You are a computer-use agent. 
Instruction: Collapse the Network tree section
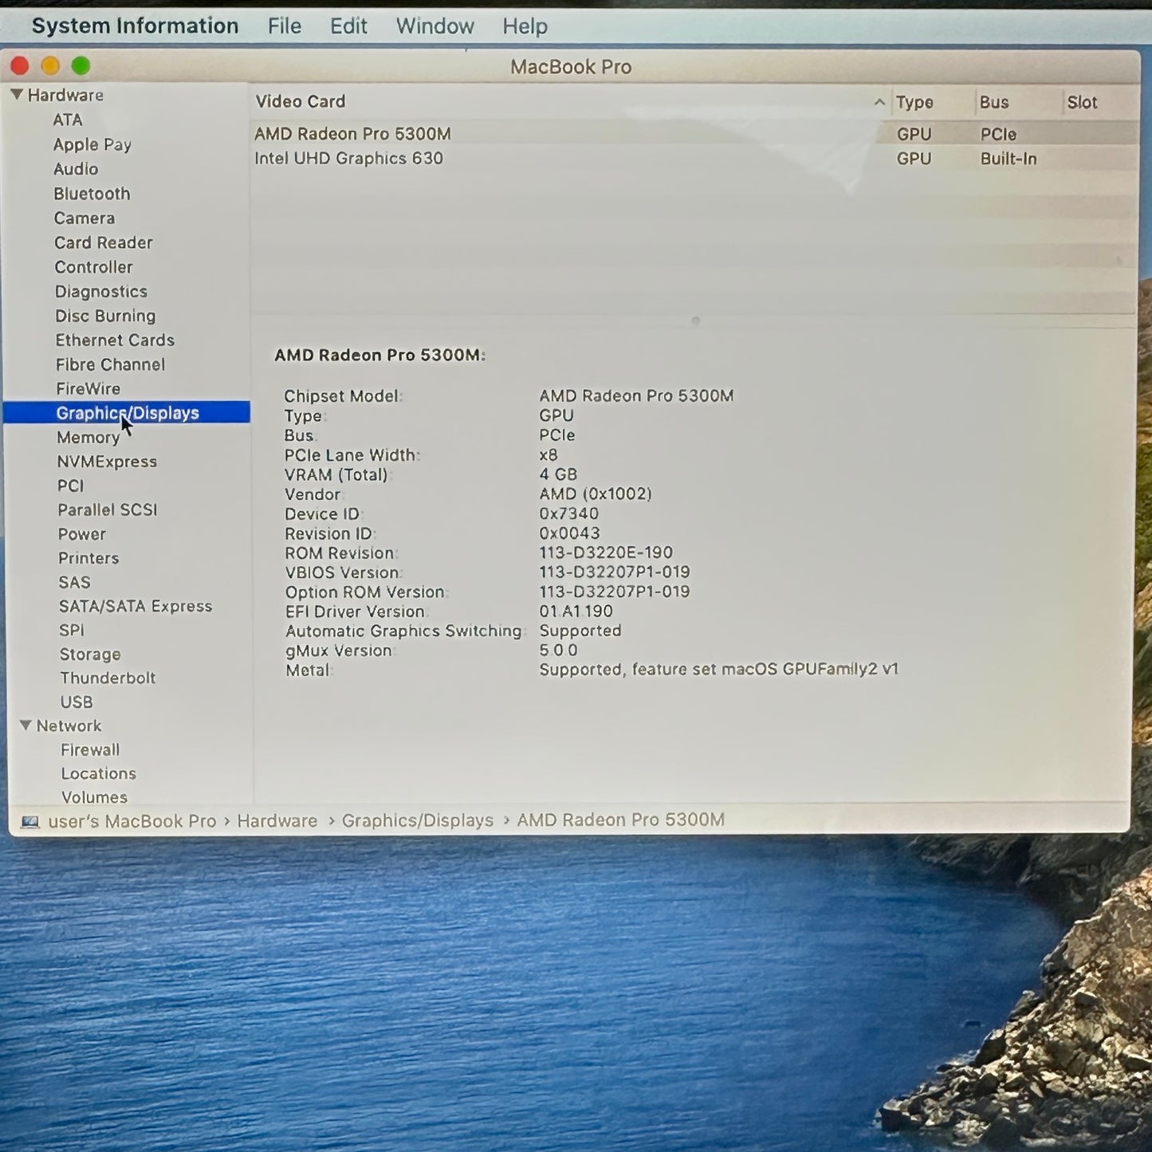(26, 725)
